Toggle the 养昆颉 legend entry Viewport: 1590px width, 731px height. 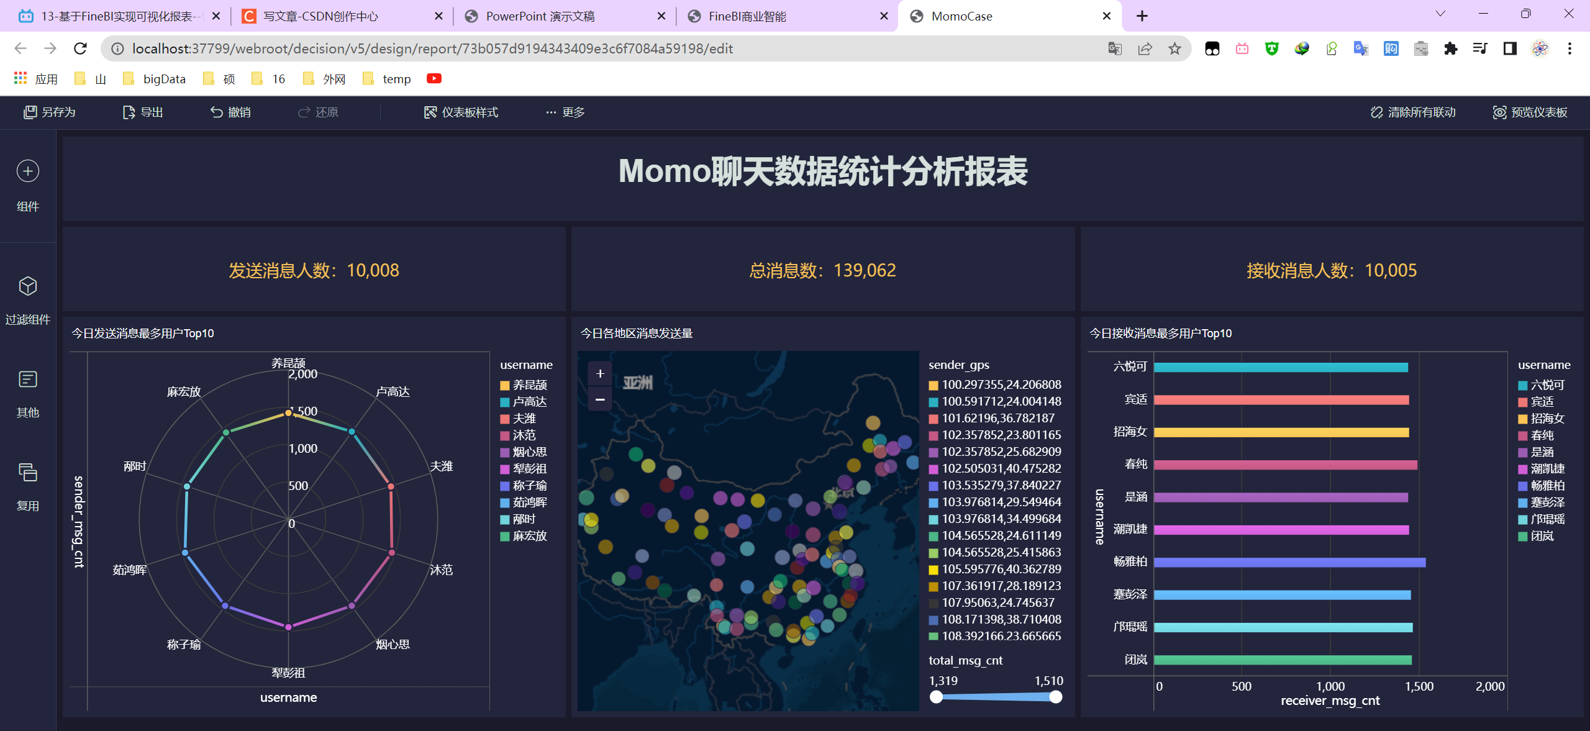(524, 385)
